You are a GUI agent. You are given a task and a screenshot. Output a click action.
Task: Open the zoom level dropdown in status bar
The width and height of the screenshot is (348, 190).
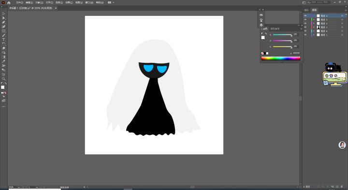click(x=19, y=187)
